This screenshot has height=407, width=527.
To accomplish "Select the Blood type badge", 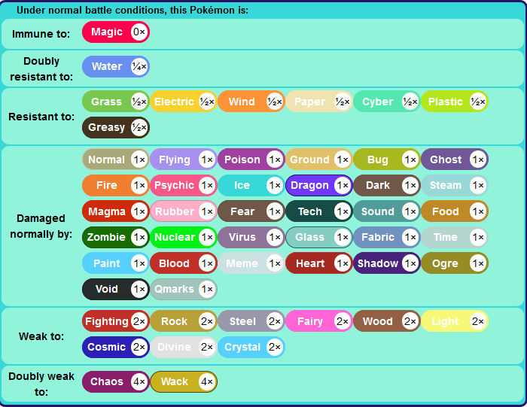I will pos(184,263).
